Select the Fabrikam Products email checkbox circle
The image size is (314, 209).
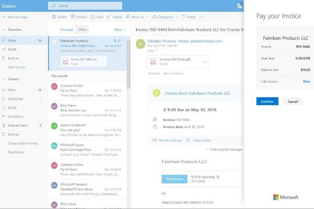click(54, 41)
